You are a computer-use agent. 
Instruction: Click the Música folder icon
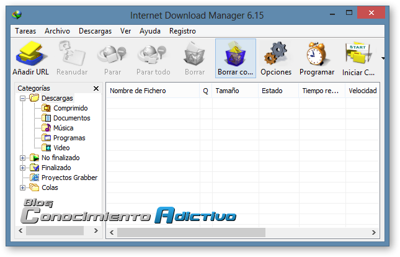tap(46, 128)
